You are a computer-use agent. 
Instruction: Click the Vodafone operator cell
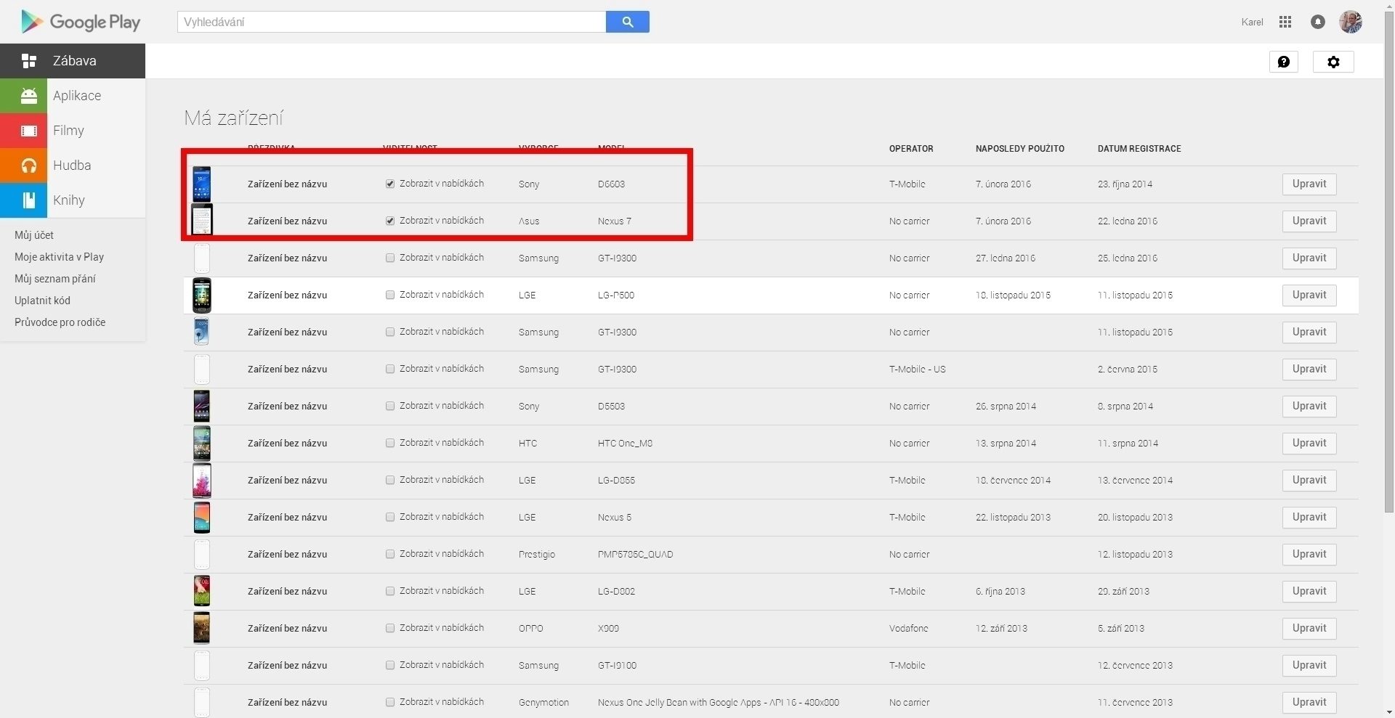click(909, 628)
